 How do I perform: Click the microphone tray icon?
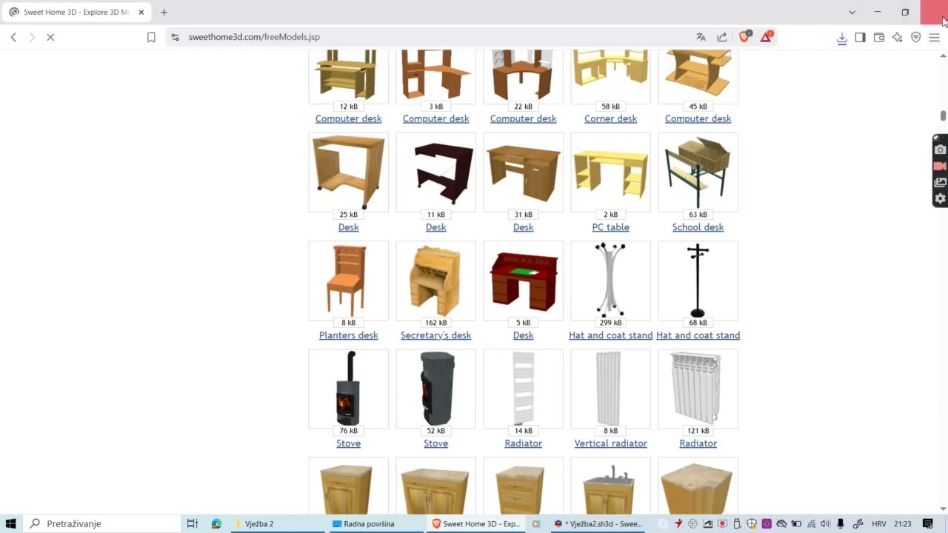click(841, 524)
